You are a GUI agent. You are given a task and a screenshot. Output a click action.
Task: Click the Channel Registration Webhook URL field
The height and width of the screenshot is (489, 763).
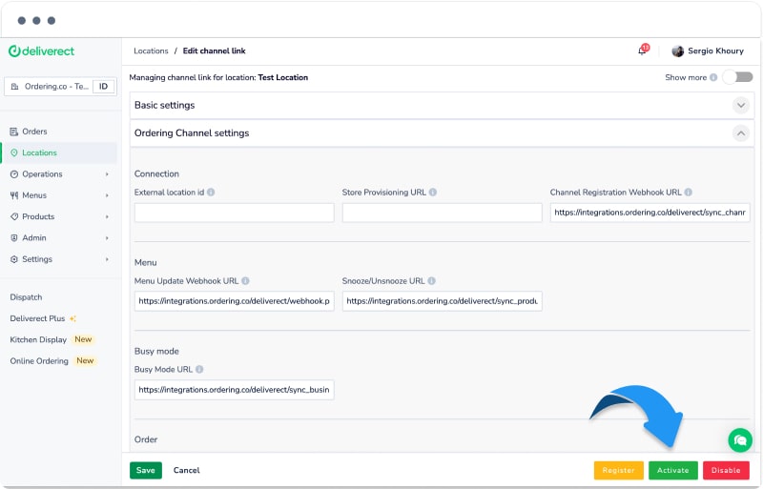650,213
